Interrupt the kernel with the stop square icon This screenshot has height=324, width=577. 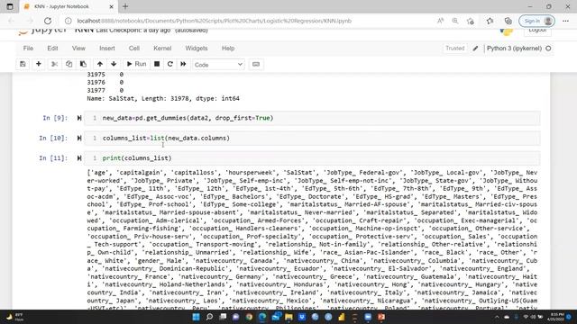[x=157, y=64]
